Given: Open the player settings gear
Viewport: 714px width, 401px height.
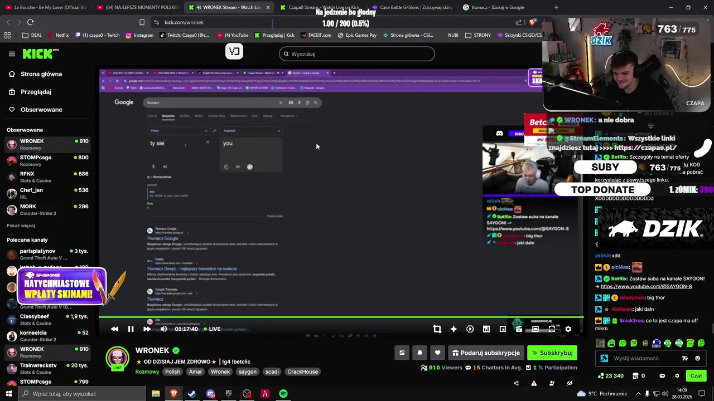Looking at the screenshot, I should [x=568, y=329].
